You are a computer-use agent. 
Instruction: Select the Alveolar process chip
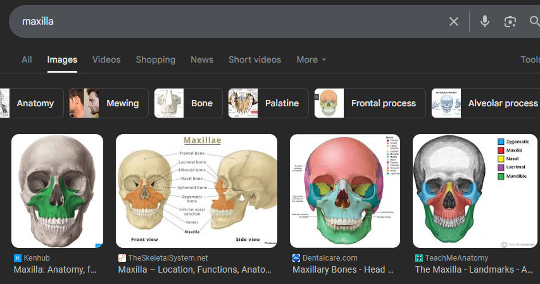[x=486, y=103]
